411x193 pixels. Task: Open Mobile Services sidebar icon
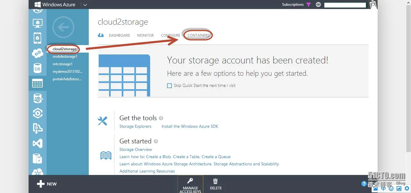pyautogui.click(x=38, y=38)
